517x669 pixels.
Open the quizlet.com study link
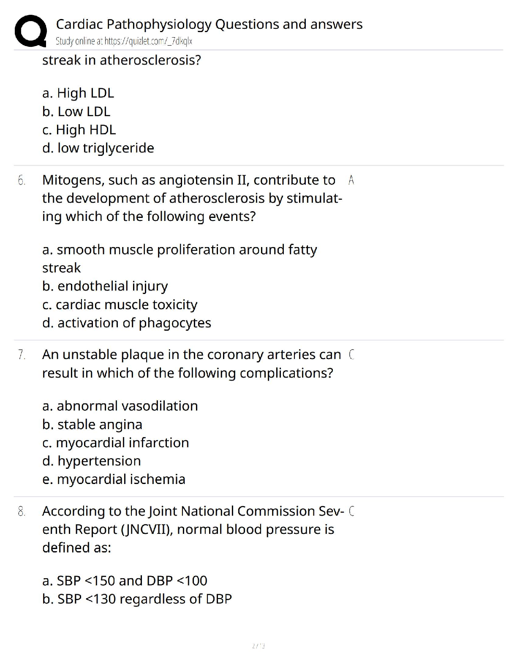pos(124,41)
